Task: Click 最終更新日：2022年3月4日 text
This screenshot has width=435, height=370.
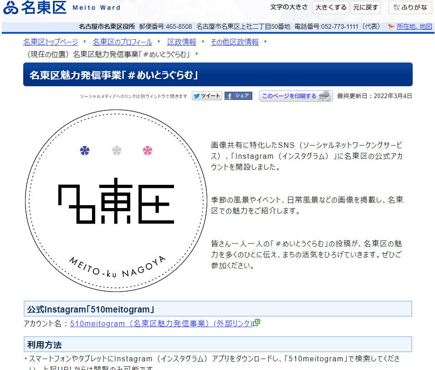Action: (x=374, y=96)
